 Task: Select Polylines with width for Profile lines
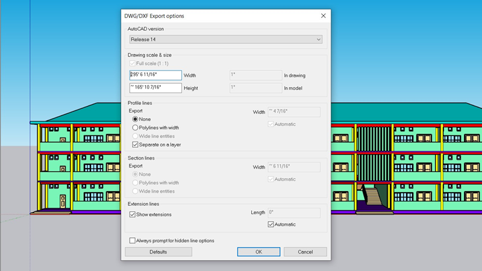click(x=136, y=128)
